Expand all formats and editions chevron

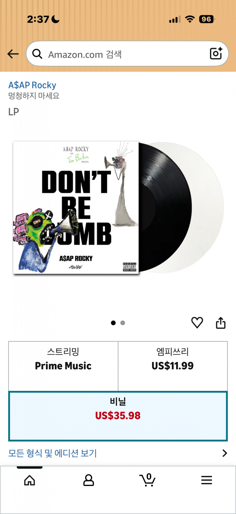225,453
